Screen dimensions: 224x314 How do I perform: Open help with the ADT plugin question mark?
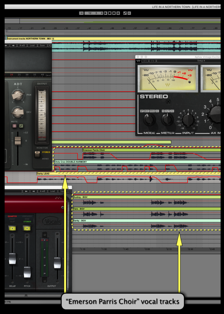(x=49, y=45)
